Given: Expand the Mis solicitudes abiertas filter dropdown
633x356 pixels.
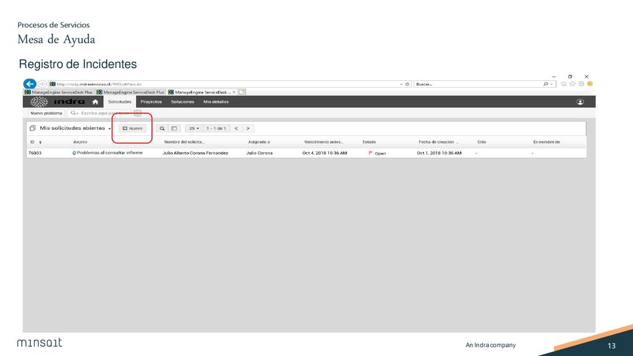Looking at the screenshot, I should tap(109, 129).
